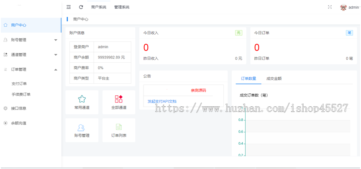Open the admin account dropdown
This screenshot has width=361, height=169.
point(354,8)
